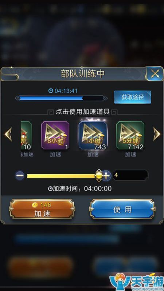Click the blue 使用 button
The height and width of the screenshot is (291, 164).
tap(122, 209)
